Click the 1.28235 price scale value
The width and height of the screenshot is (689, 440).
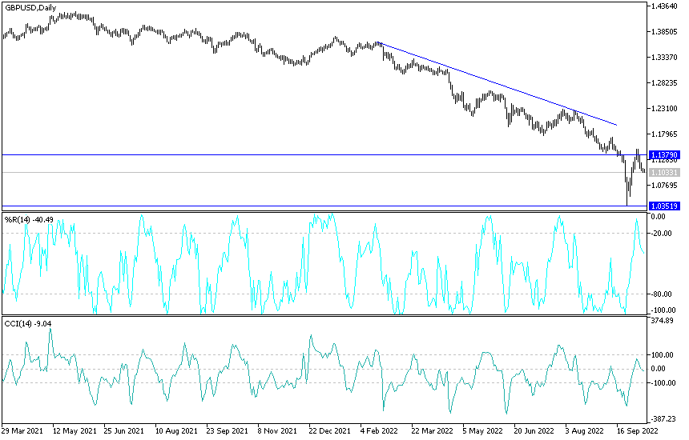664,83
